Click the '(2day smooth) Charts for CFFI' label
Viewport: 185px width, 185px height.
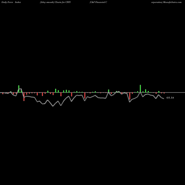pos(55,2)
